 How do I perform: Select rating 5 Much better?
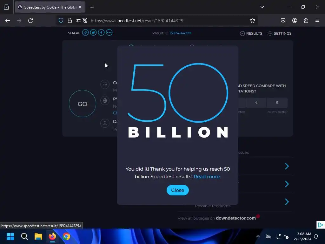pyautogui.click(x=277, y=103)
